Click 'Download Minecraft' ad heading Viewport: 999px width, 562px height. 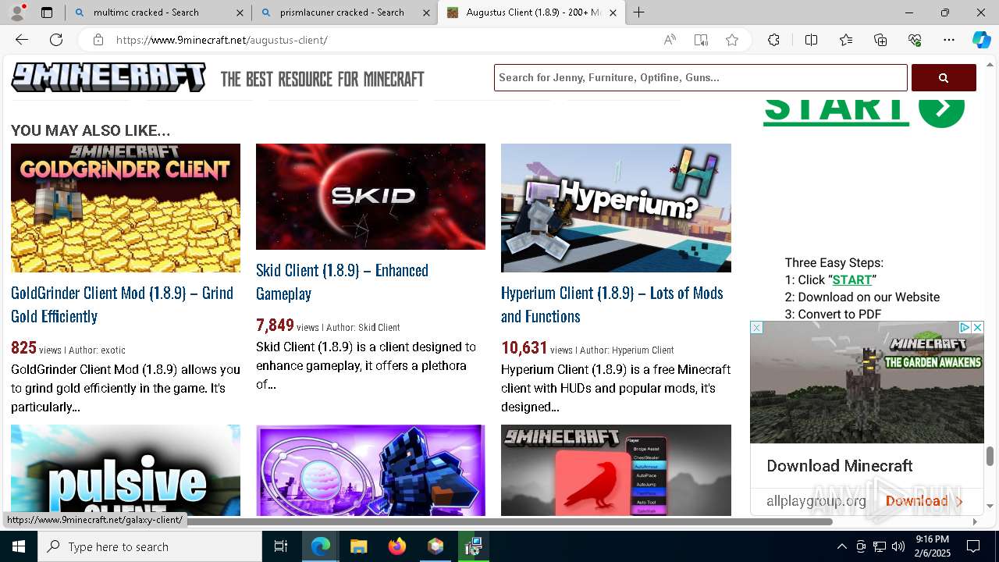(839, 466)
